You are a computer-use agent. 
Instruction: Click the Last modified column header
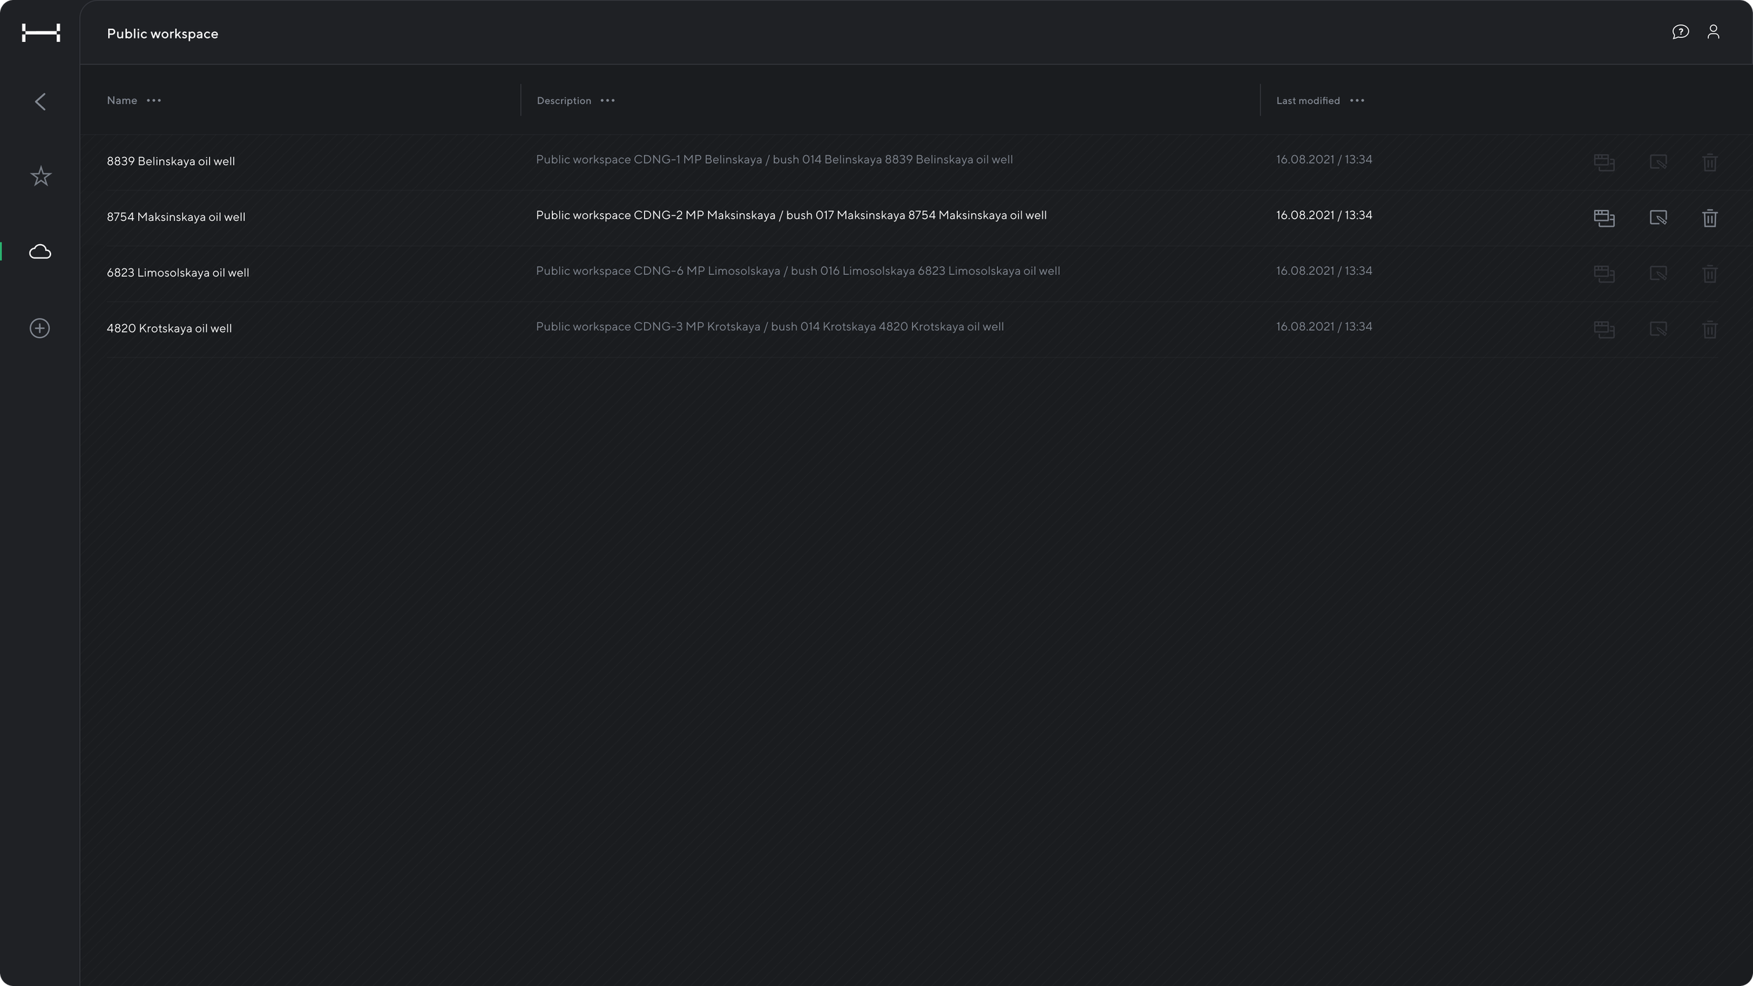pyautogui.click(x=1307, y=101)
